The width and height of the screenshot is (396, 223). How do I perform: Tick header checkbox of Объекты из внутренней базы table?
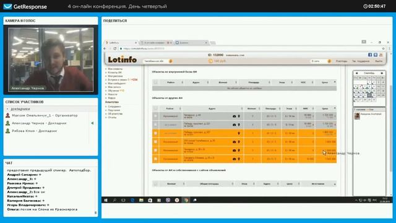[155, 82]
